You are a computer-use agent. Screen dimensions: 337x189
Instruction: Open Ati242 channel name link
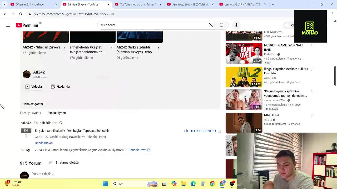pyautogui.click(x=39, y=72)
